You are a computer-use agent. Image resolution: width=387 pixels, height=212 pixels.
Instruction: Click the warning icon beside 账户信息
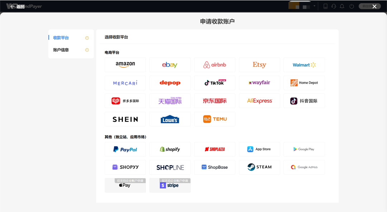tap(87, 50)
